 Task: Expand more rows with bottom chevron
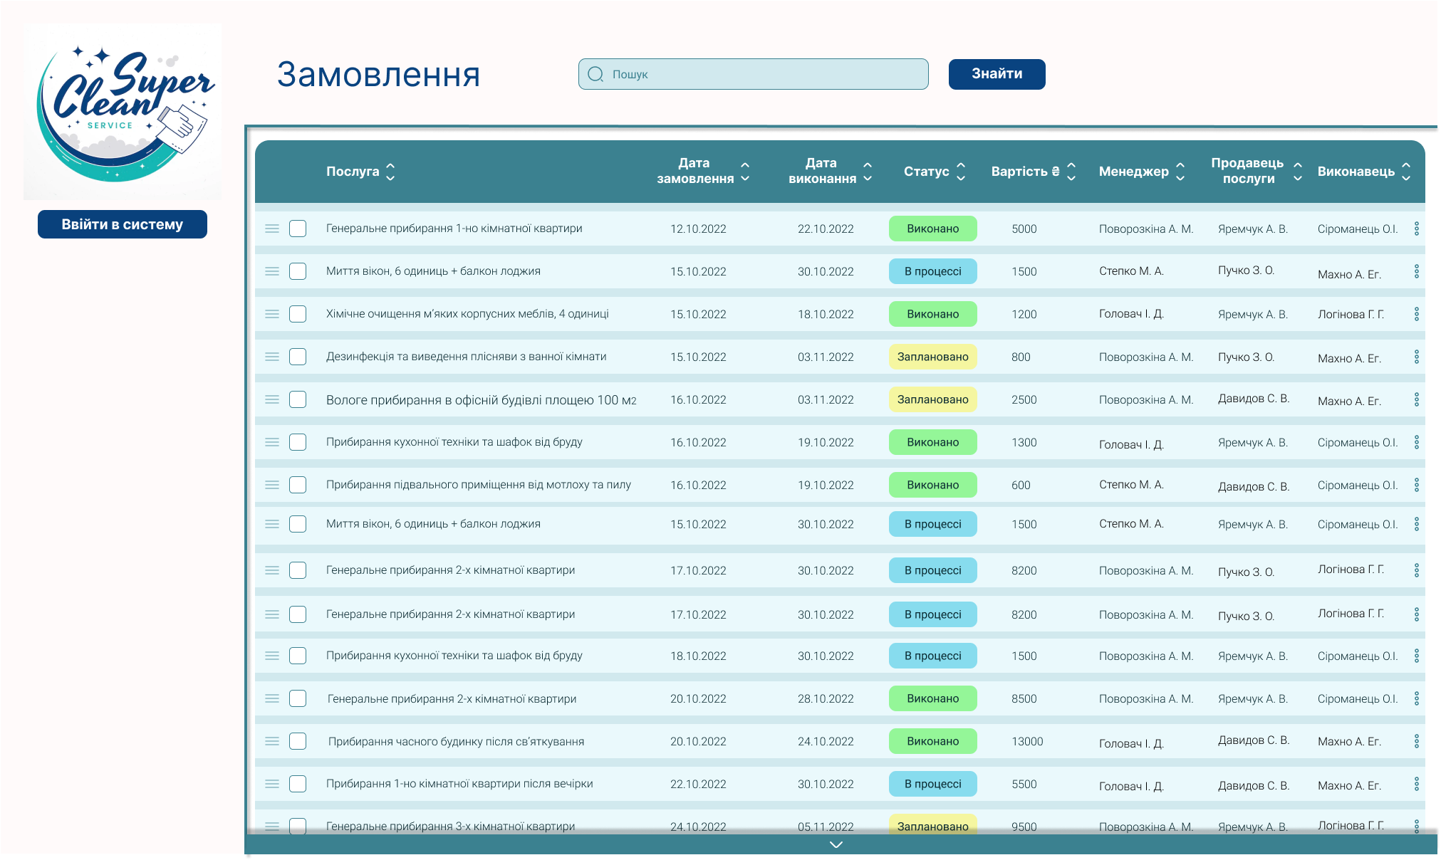tap(836, 845)
